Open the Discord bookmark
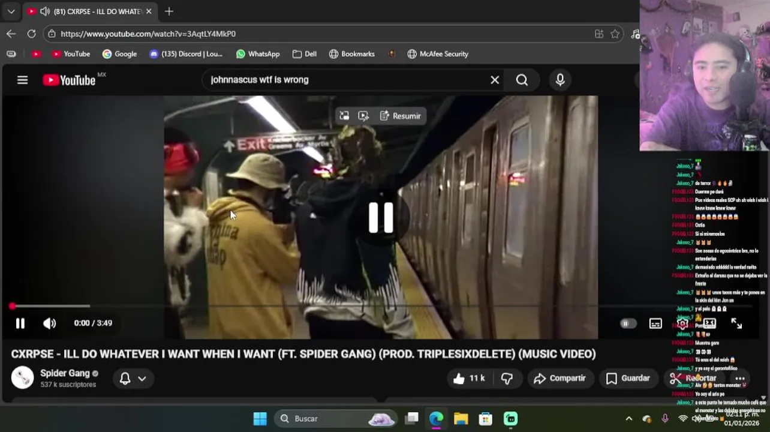 (x=186, y=54)
